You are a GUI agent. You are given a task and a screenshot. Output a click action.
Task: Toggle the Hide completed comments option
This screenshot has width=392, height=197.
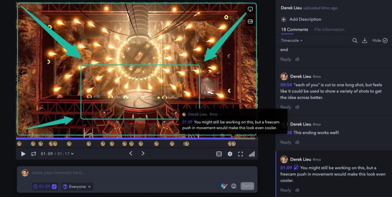tap(380, 40)
